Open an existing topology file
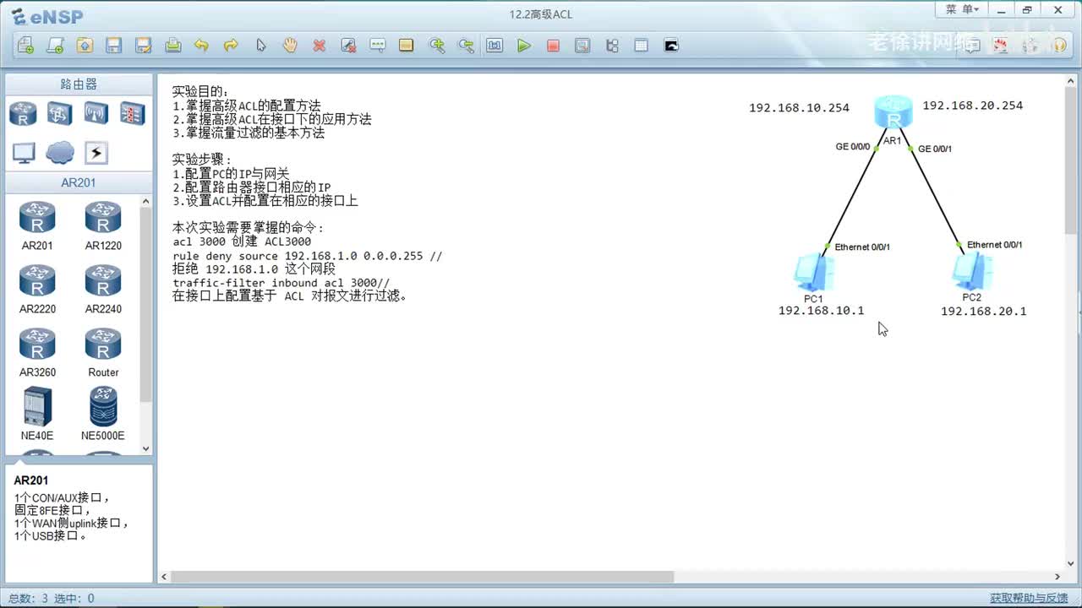 85,46
